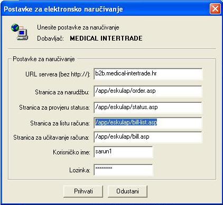
Task: Focus the Lozinka password field
Action: (123, 170)
